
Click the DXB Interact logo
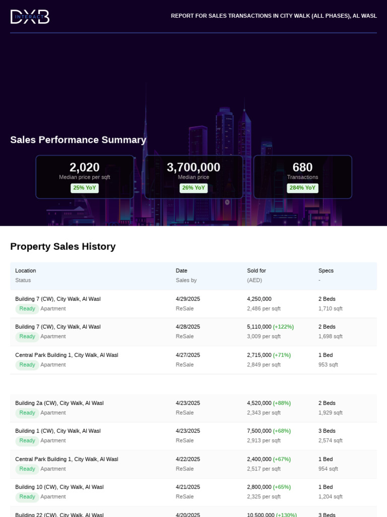[x=30, y=17]
